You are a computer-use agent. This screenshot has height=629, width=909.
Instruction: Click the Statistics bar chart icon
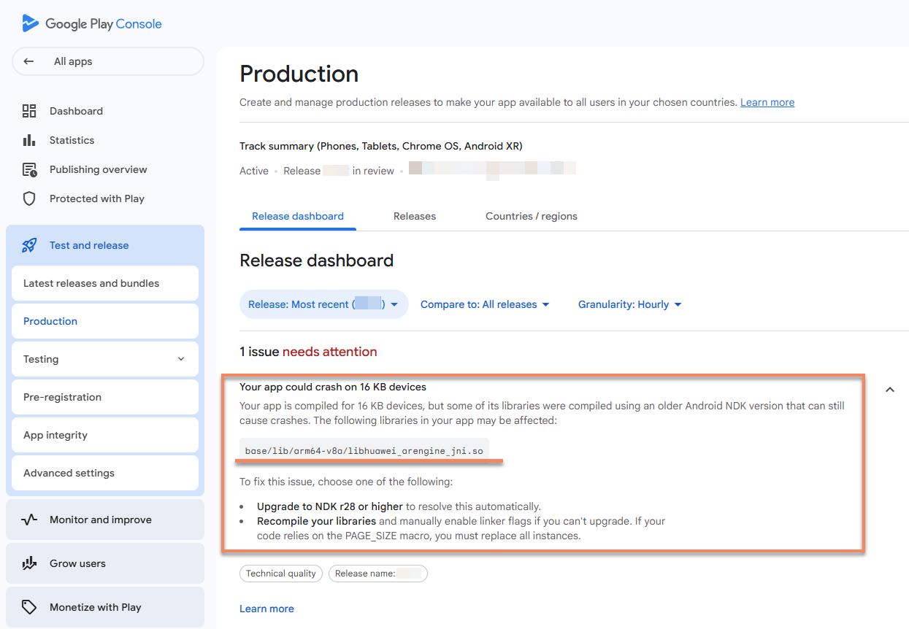(29, 140)
